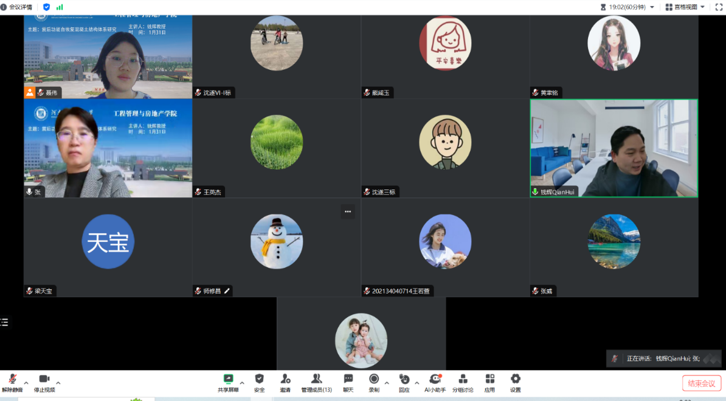Toggle fullscreen mode in the top-right corner
This screenshot has height=401, width=726.
718,7
